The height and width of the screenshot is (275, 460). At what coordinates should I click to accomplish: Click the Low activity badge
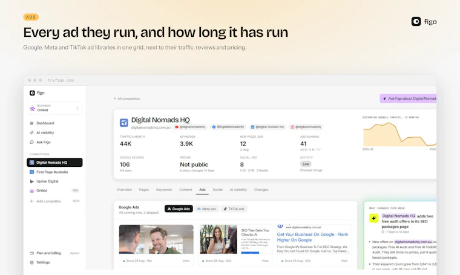pyautogui.click(x=306, y=164)
